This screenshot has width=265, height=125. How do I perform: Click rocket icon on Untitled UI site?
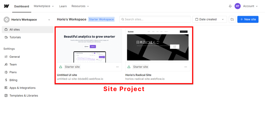point(61,67)
